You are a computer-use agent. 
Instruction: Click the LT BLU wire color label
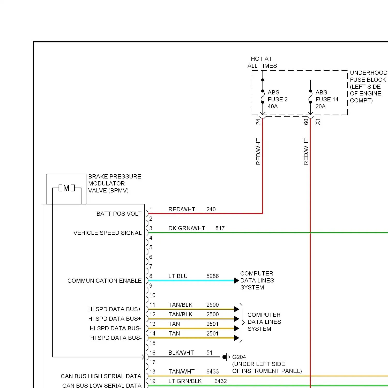(x=178, y=276)
